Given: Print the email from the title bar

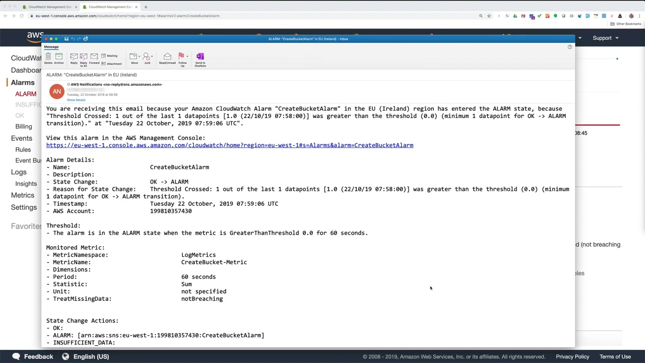Looking at the screenshot, I should click(85, 39).
